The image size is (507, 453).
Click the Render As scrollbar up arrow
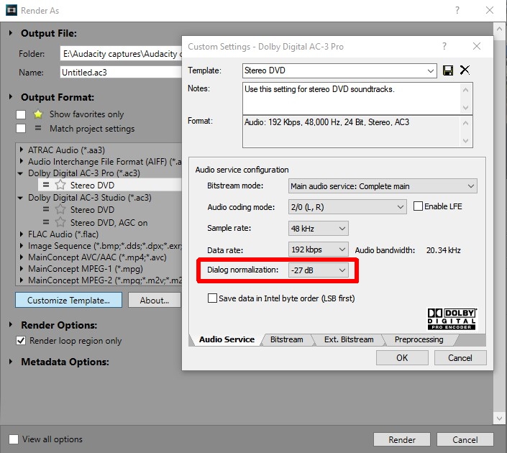pos(499,29)
